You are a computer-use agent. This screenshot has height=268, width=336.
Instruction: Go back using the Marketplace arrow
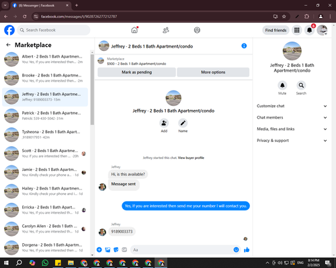click(8, 45)
